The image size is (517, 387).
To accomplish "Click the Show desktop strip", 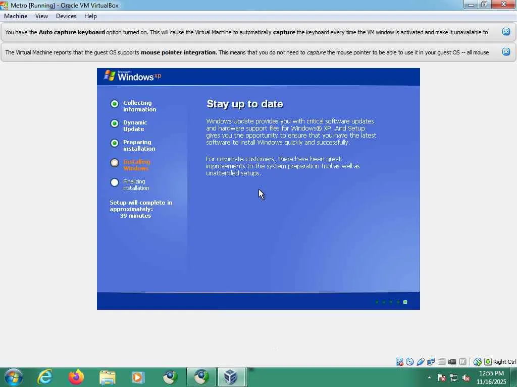I will pos(513,377).
